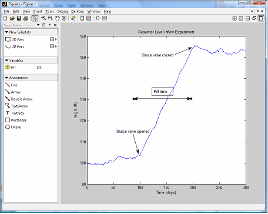Choose the Arrow annotation tool
This screenshot has width=268, height=214.
tap(13, 92)
